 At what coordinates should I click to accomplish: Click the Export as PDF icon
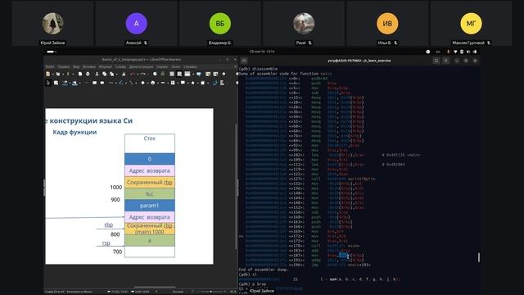click(x=80, y=74)
